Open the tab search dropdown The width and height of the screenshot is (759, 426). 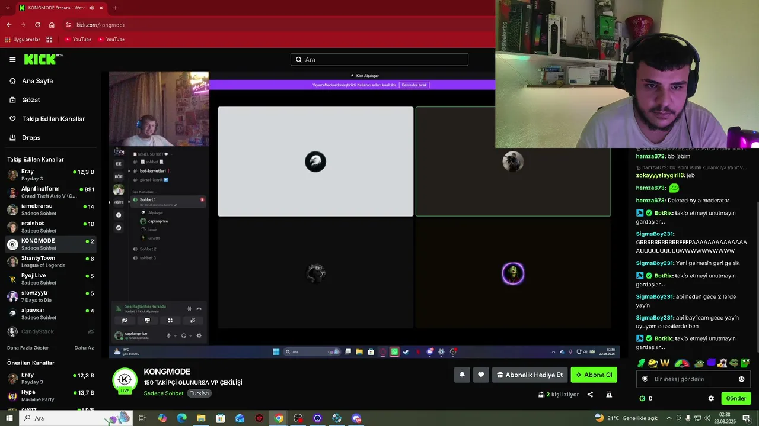(8, 8)
